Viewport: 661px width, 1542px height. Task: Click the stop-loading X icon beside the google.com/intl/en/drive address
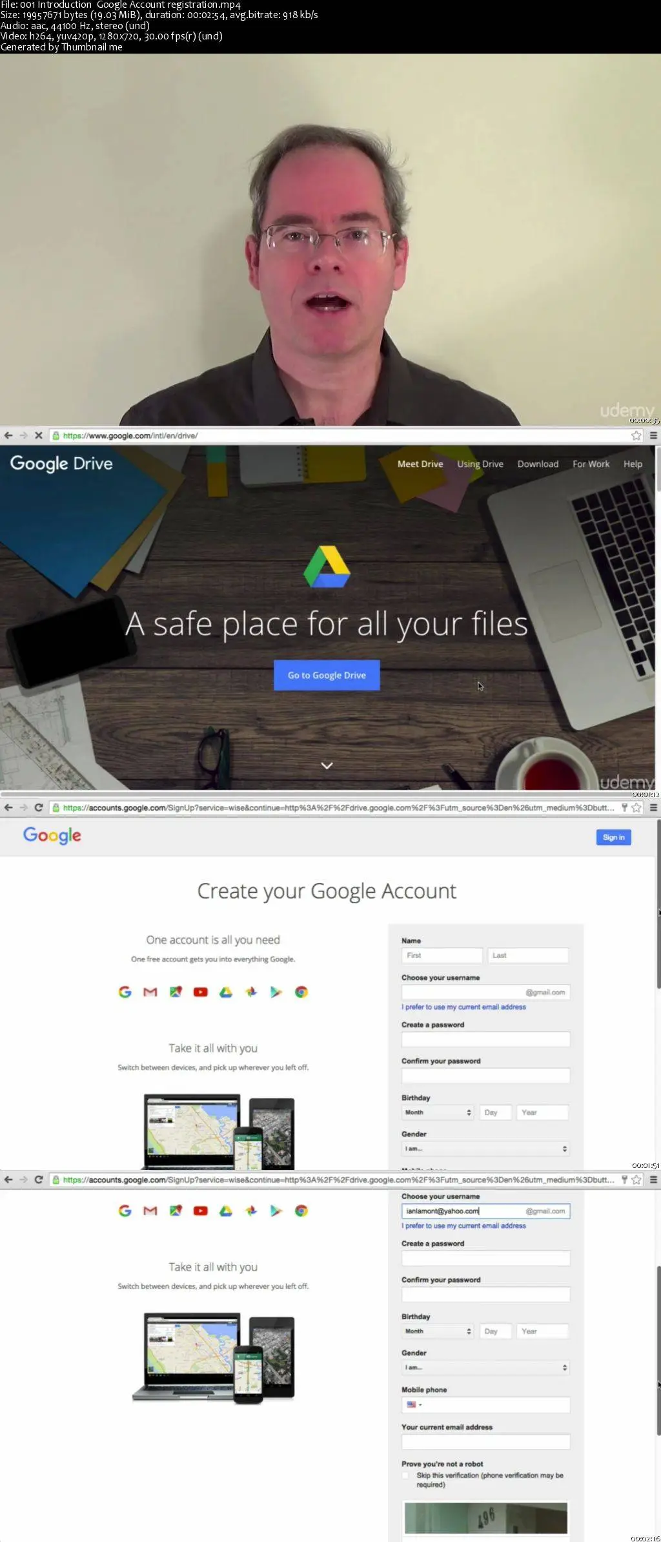click(39, 435)
